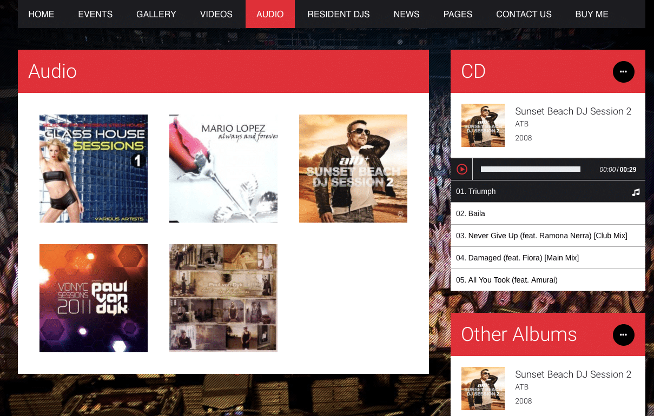Open the Paul van Dyk collage album cover

point(223,298)
